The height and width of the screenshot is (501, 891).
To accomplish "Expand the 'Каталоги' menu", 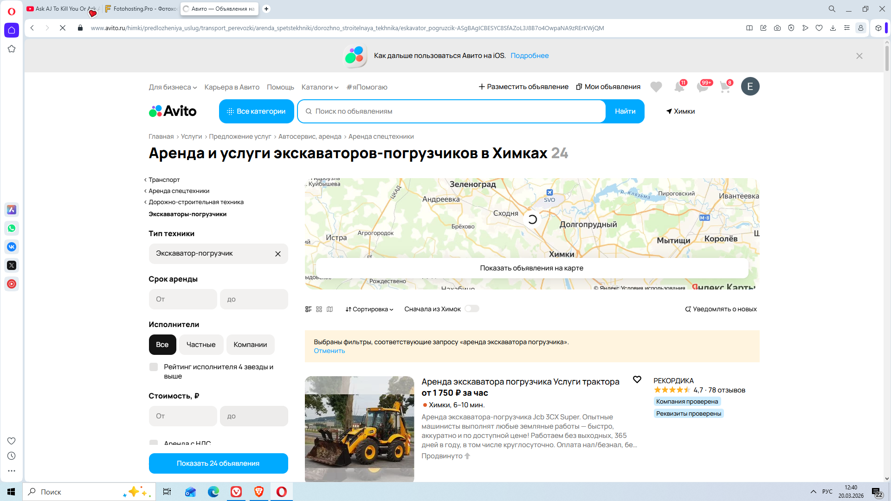I will [320, 87].
